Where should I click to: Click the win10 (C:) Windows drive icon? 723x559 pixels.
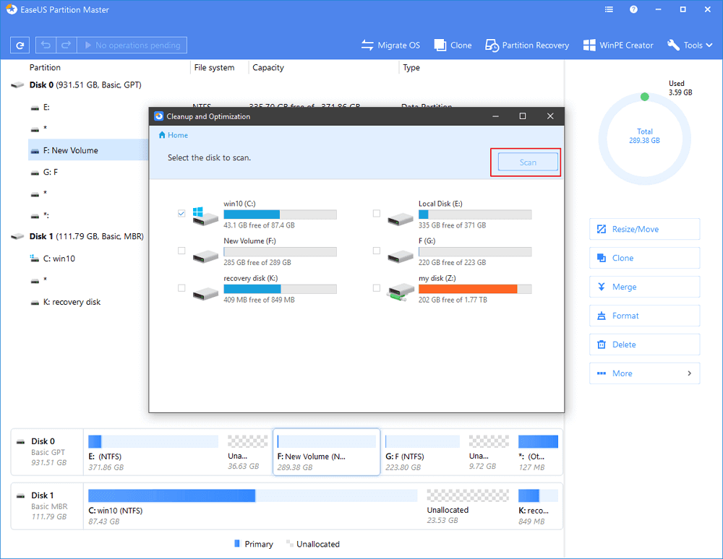click(x=205, y=217)
